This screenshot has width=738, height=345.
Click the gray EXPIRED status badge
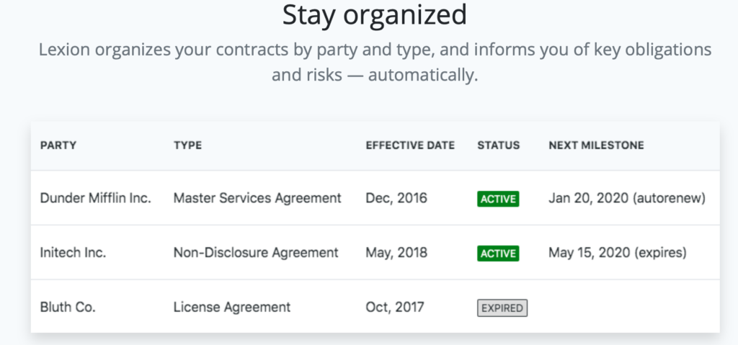tap(502, 308)
